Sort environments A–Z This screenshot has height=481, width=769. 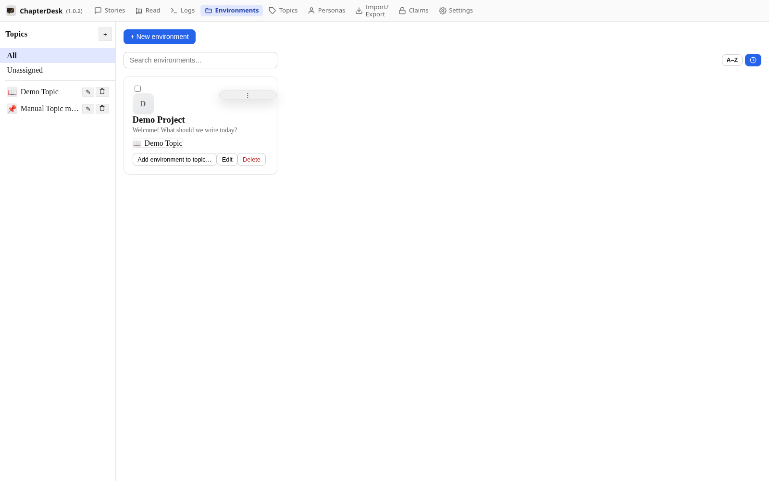pos(732,60)
